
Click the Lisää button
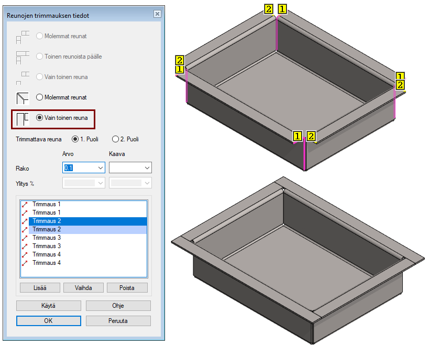40,288
